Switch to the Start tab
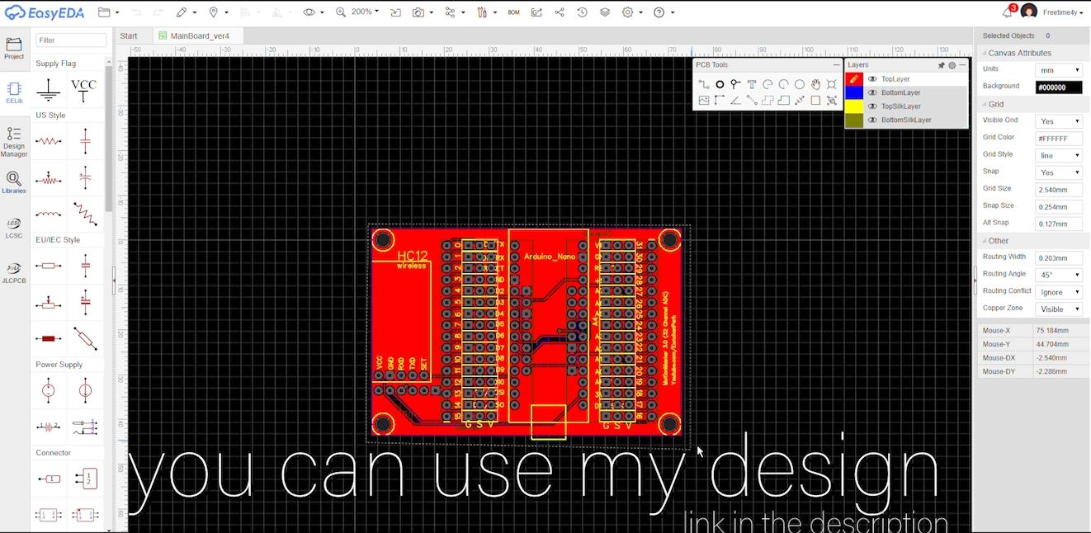Image resolution: width=1091 pixels, height=533 pixels. pyautogui.click(x=129, y=36)
